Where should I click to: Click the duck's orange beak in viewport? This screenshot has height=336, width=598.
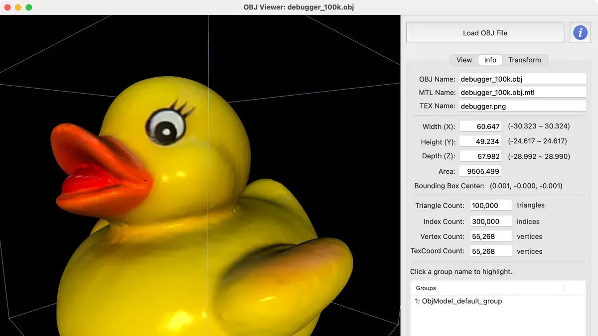[x=102, y=169]
